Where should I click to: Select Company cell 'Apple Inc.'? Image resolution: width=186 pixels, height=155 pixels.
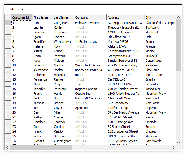point(90,108)
